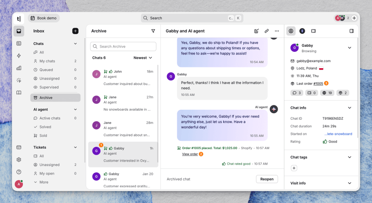372x203 pixels.
Task: Click the red A profile avatar bottom left
Action: (x=19, y=184)
